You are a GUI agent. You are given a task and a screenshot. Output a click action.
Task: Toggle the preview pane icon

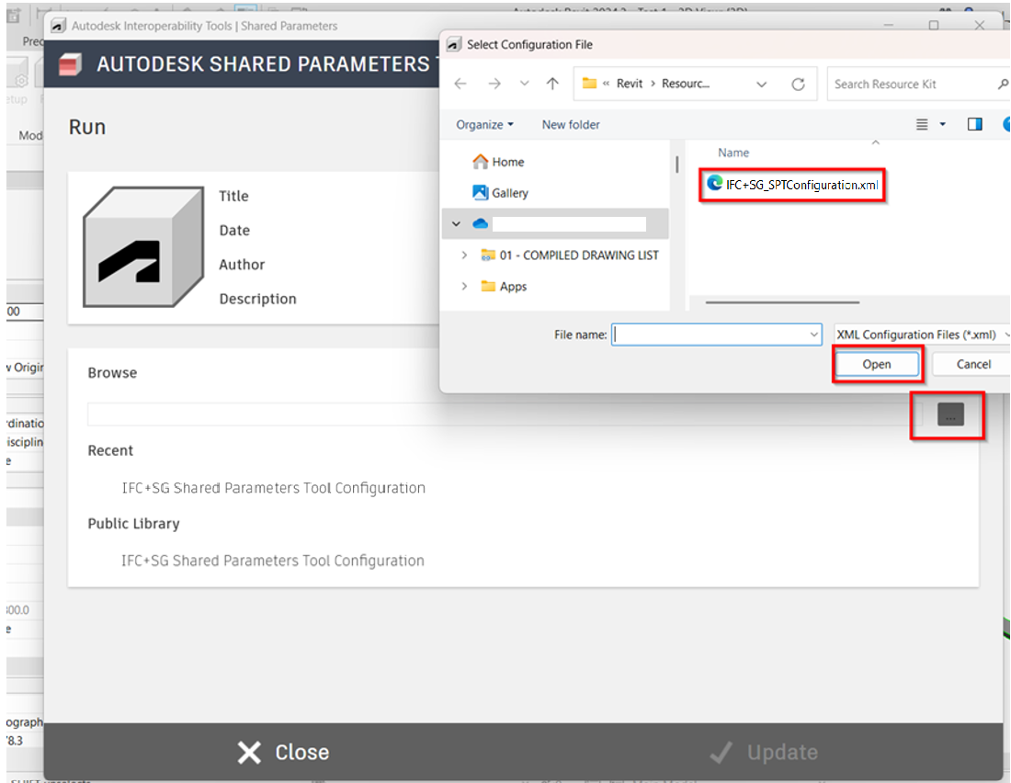point(974,124)
